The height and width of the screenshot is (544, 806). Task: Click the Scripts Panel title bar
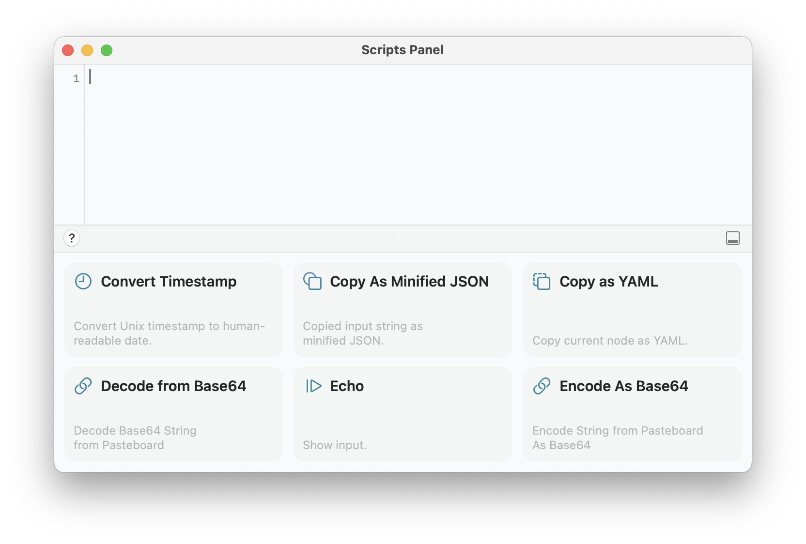tap(403, 50)
